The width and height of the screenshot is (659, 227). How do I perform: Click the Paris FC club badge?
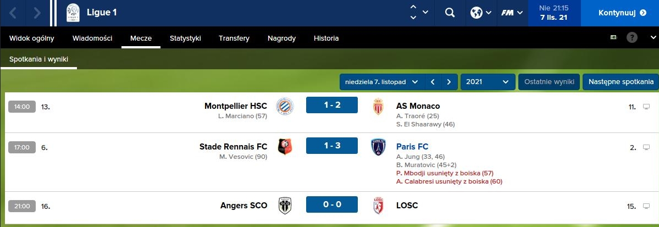(378, 147)
